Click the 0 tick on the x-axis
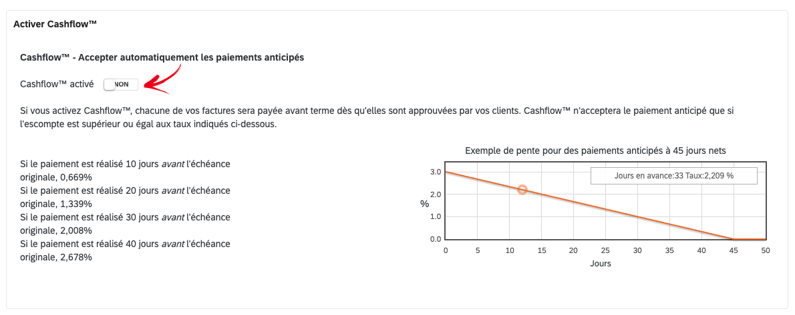The width and height of the screenshot is (795, 315). [445, 250]
